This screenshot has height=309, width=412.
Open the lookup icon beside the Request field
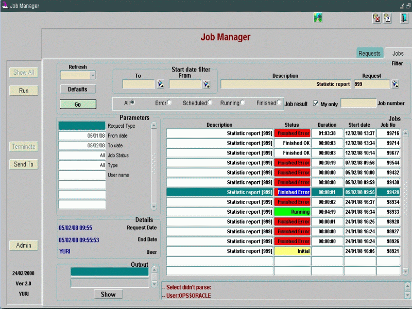point(395,84)
